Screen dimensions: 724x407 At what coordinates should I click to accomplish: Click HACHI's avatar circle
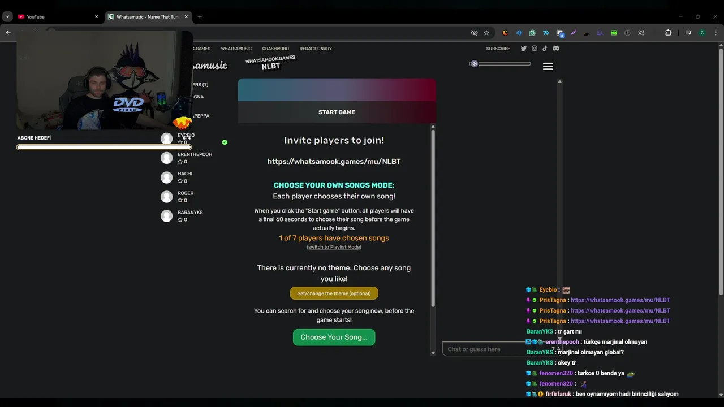coord(166,177)
